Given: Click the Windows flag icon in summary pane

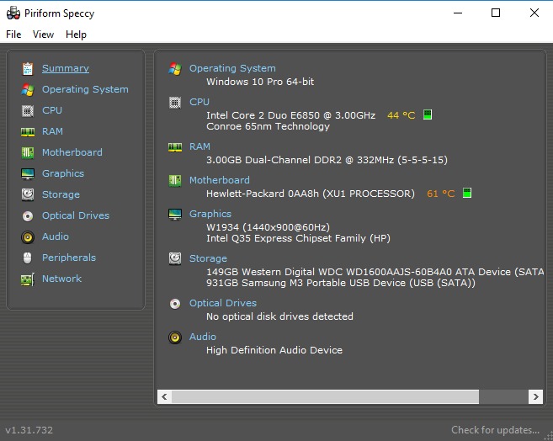Looking at the screenshot, I should (x=175, y=68).
